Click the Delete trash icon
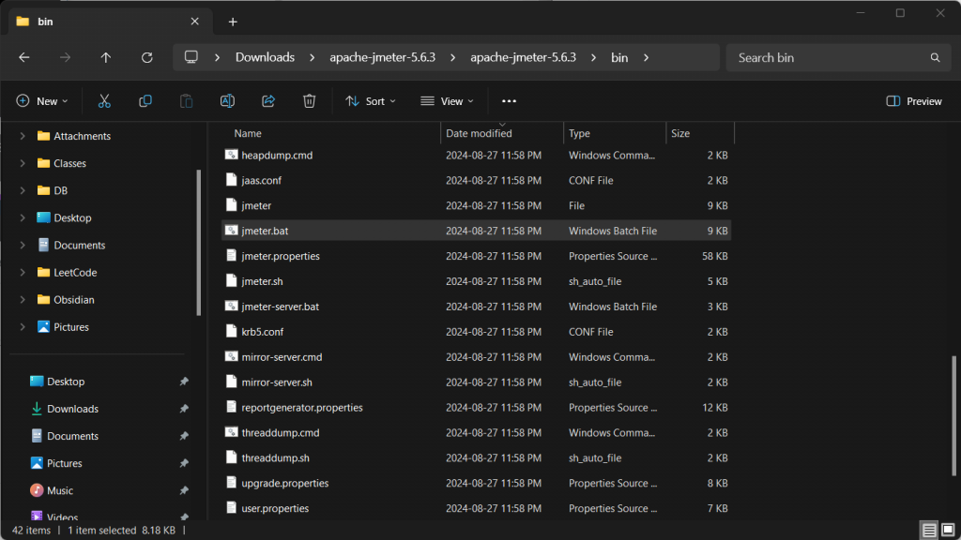The height and width of the screenshot is (540, 961). coord(310,101)
